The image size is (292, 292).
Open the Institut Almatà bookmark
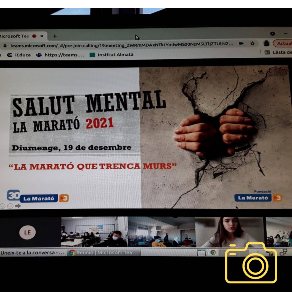coord(111,54)
